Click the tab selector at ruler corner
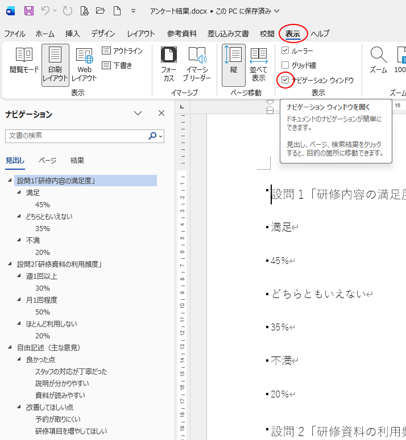The width and height of the screenshot is (406, 440). 182,107
